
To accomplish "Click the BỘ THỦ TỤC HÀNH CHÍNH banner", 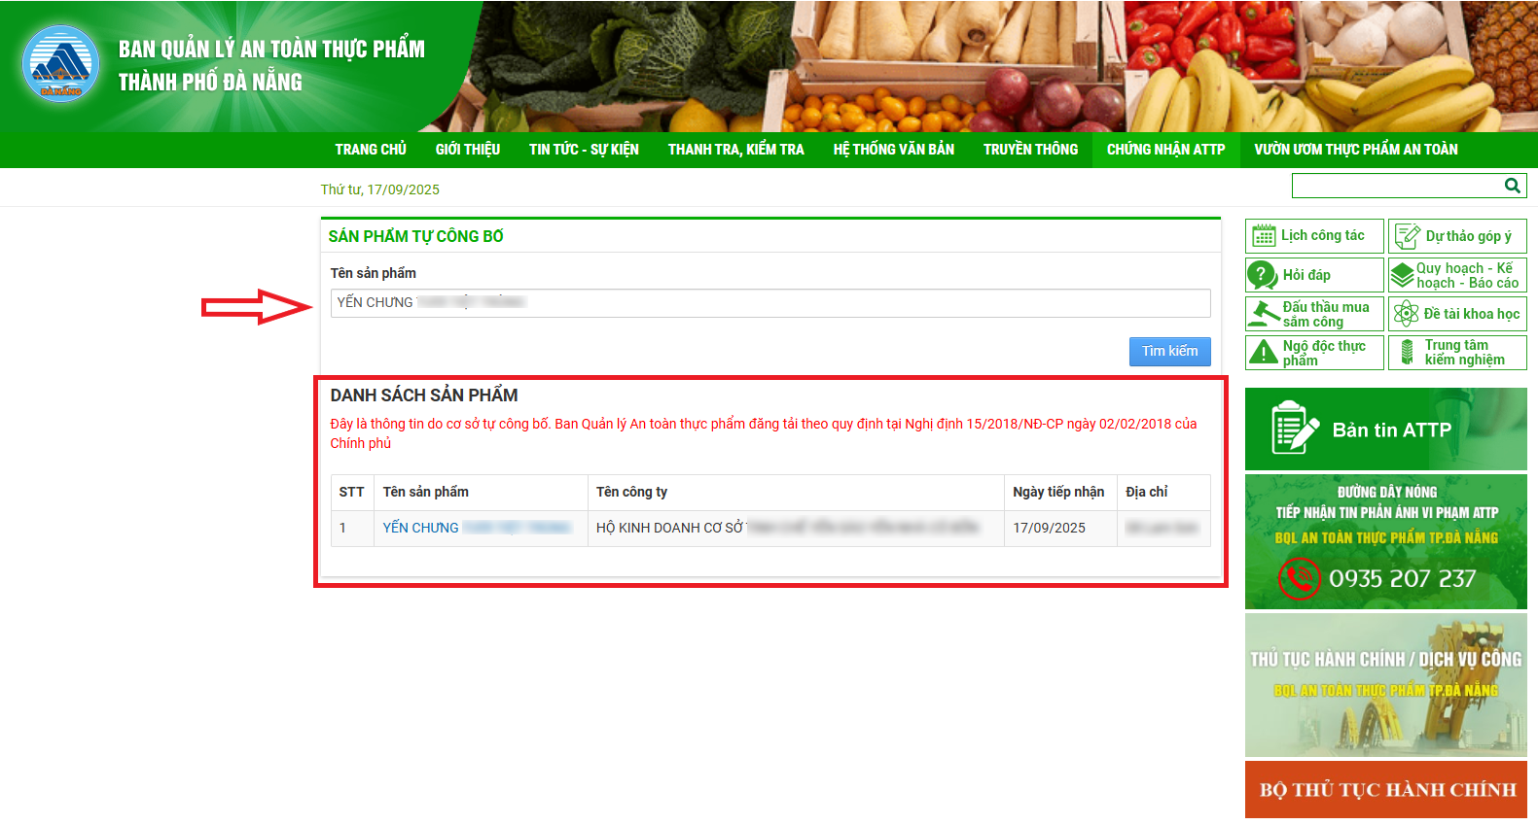I will (x=1385, y=789).
